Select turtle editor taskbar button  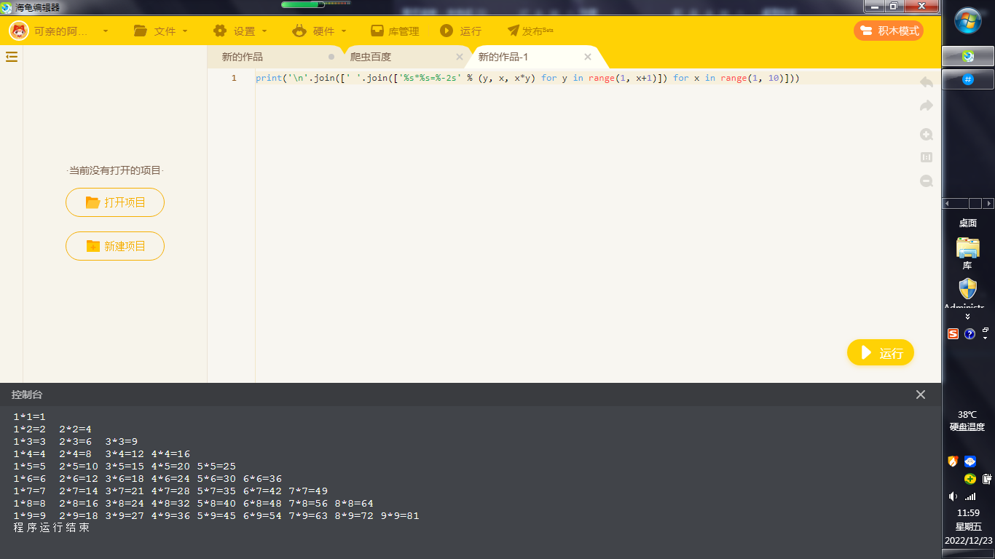coord(968,56)
